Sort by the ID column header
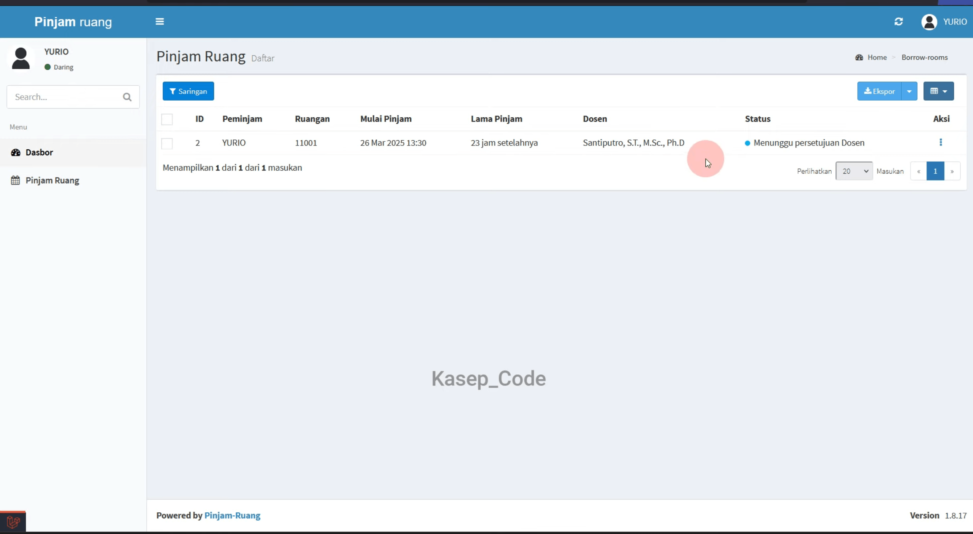The width and height of the screenshot is (973, 534). point(199,119)
